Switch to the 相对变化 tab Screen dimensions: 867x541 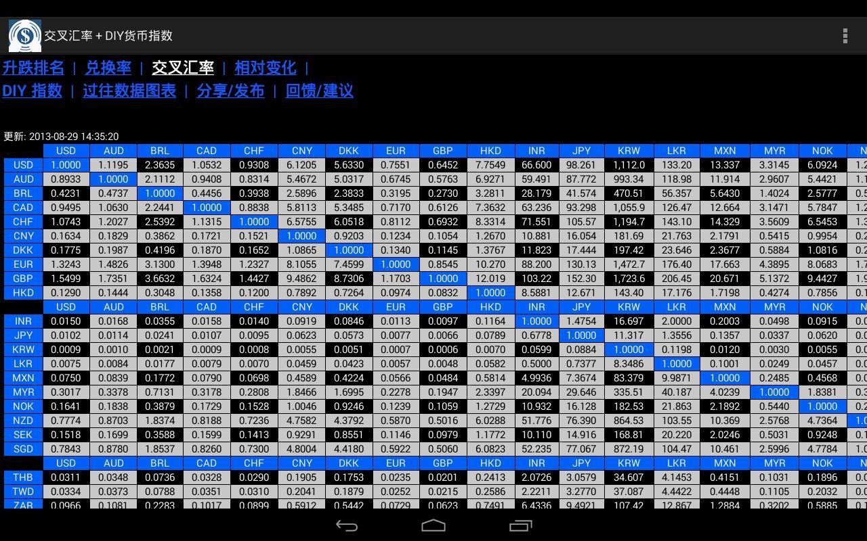point(265,68)
